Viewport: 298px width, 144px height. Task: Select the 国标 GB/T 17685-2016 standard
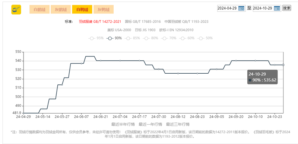[143, 22]
